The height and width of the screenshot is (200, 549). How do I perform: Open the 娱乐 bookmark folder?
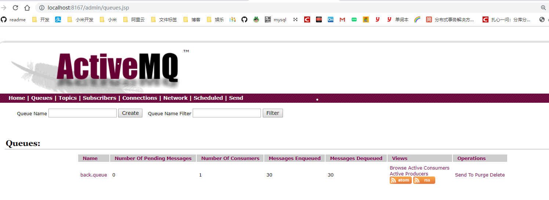215,20
